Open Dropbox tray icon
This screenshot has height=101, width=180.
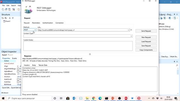coord(157,98)
